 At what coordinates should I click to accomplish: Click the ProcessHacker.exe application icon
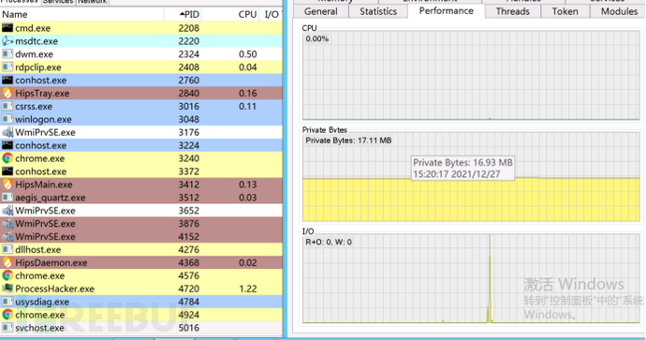pyautogui.click(x=7, y=288)
